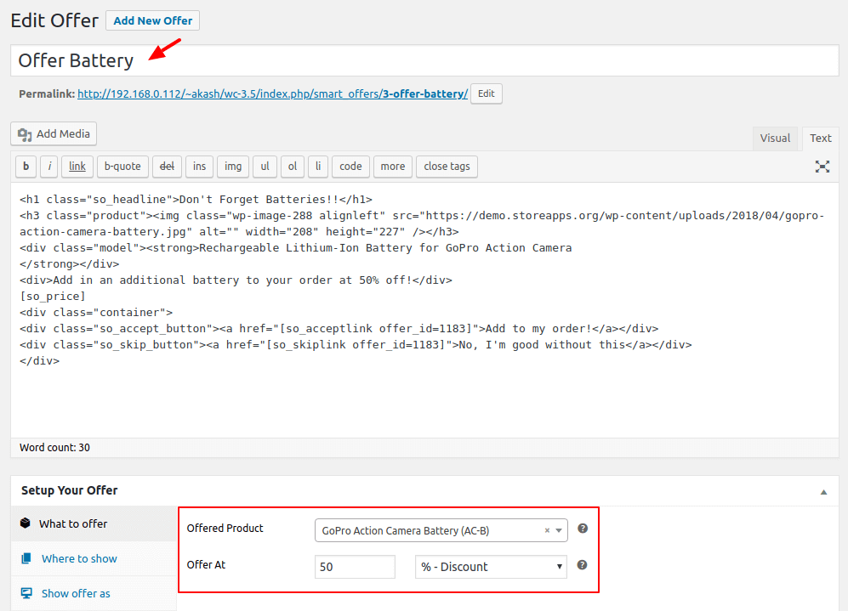This screenshot has height=611, width=848.
Task: Click the Offered Product label
Action: click(225, 528)
